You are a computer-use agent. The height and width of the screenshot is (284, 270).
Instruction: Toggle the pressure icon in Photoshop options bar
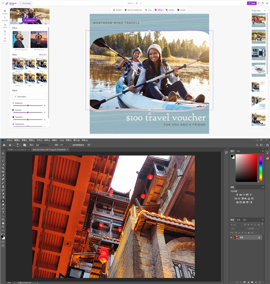pos(89,145)
